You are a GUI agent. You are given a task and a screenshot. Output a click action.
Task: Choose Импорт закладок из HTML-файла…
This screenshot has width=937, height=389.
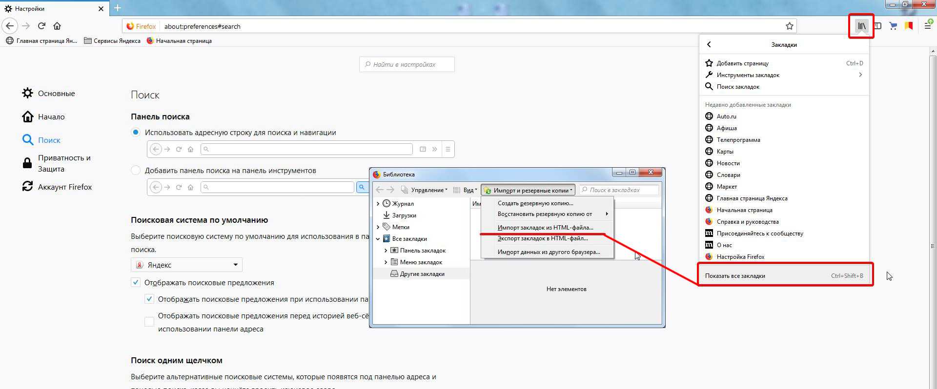tap(547, 228)
